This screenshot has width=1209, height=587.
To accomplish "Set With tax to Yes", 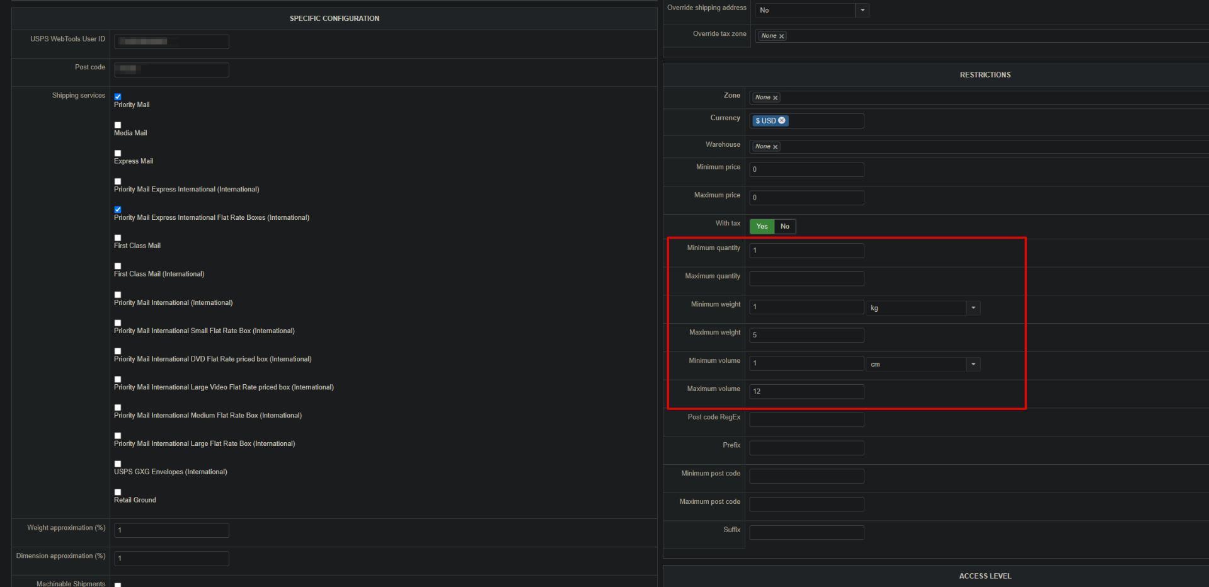I will (x=762, y=226).
